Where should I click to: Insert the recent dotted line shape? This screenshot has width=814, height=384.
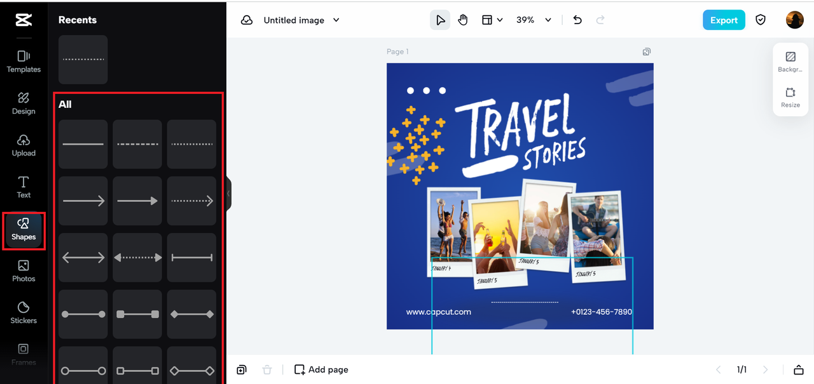tap(83, 60)
